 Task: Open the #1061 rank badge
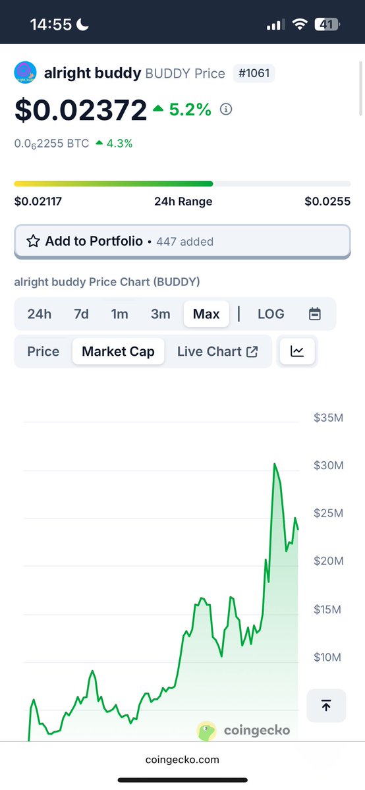[254, 74]
